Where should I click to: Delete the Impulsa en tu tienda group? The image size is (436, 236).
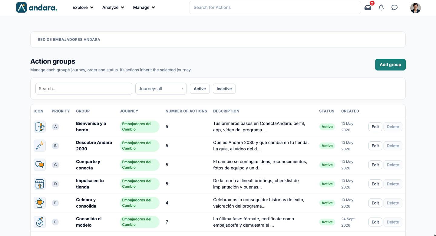click(x=393, y=184)
